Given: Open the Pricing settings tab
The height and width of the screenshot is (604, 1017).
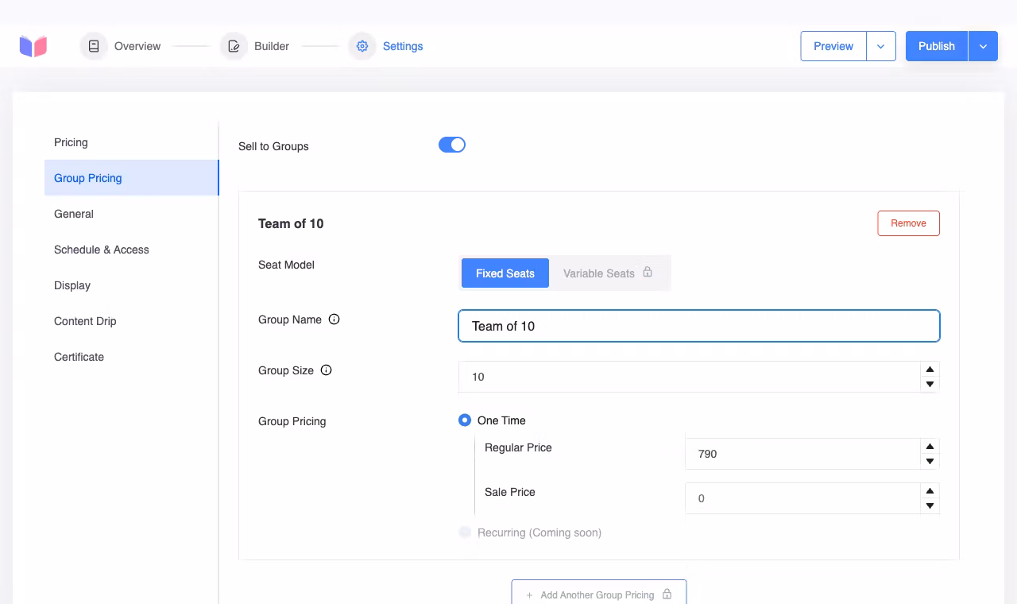Looking at the screenshot, I should tap(131, 142).
